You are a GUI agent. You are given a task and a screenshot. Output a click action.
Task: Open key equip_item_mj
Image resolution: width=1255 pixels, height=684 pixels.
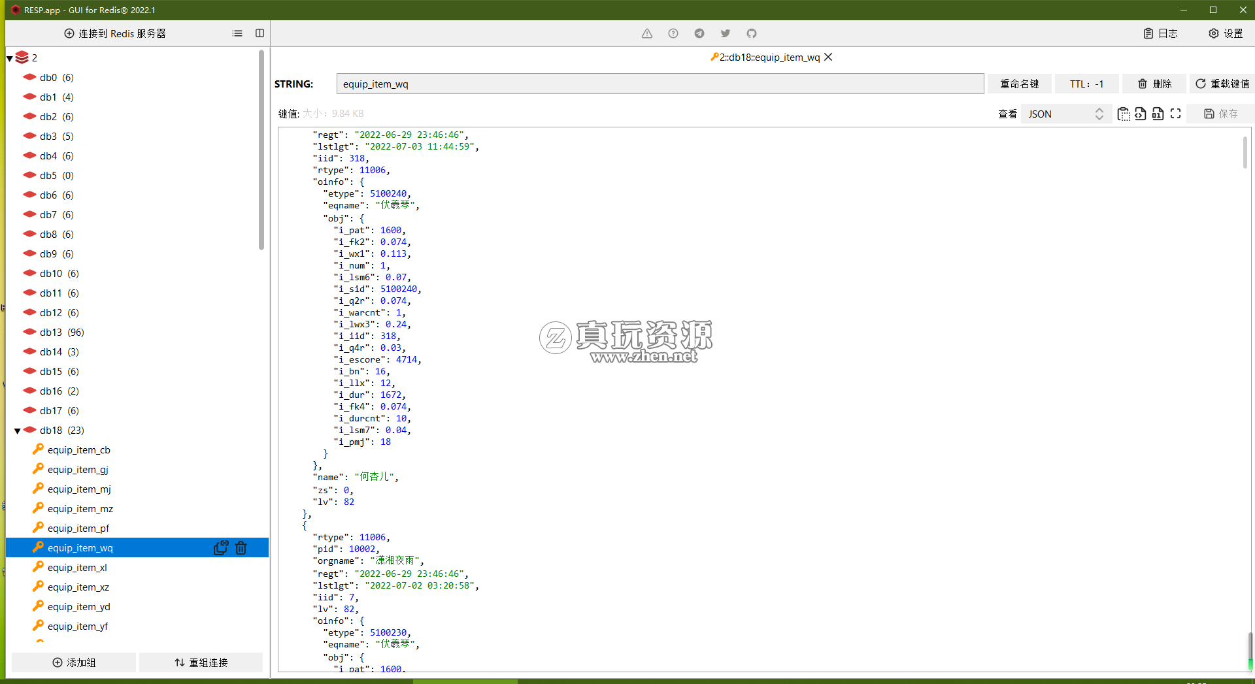pyautogui.click(x=79, y=489)
